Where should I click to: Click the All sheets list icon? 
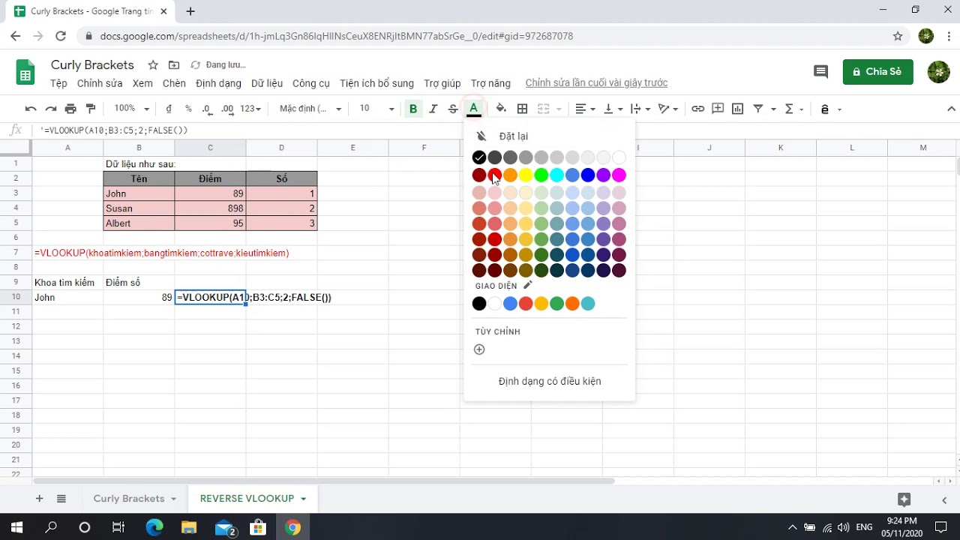61,499
